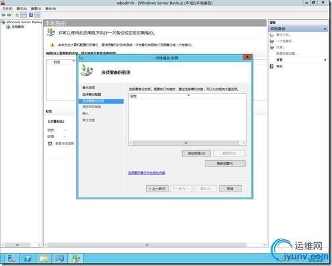This screenshot has width=332, height=266.
Task: Click the backup icon beside the 本地备份 intro text
Action: (51, 32)
